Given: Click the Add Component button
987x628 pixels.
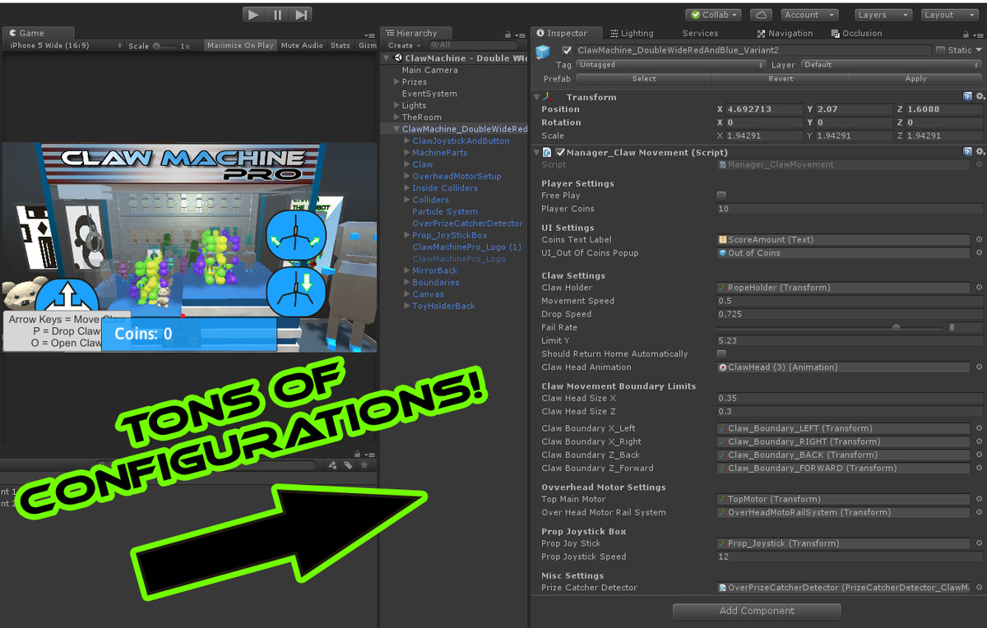Looking at the screenshot, I should tap(757, 611).
